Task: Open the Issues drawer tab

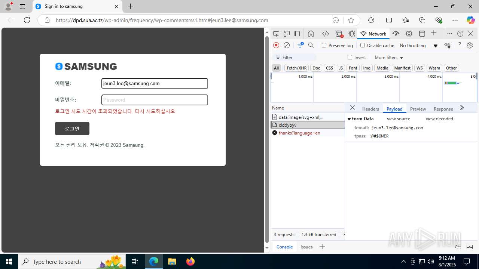Action: point(306,247)
